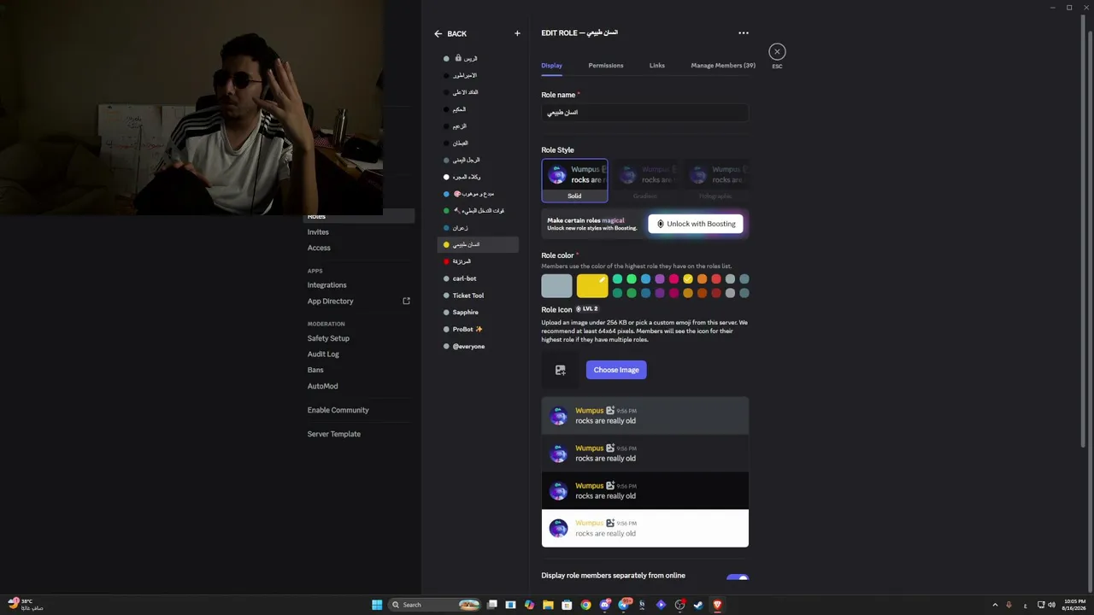The image size is (1094, 615).
Task: Open the Manage Members (39) tab
Action: (723, 66)
